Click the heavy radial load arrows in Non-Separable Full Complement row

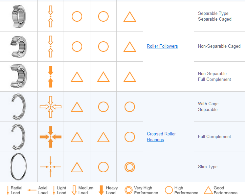pyautogui.click(x=50, y=77)
